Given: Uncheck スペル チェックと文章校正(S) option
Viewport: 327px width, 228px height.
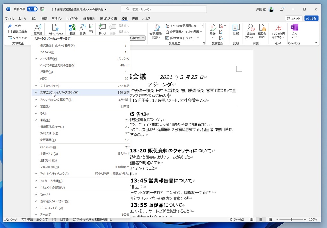Looking at the screenshot, I should 80,100.
